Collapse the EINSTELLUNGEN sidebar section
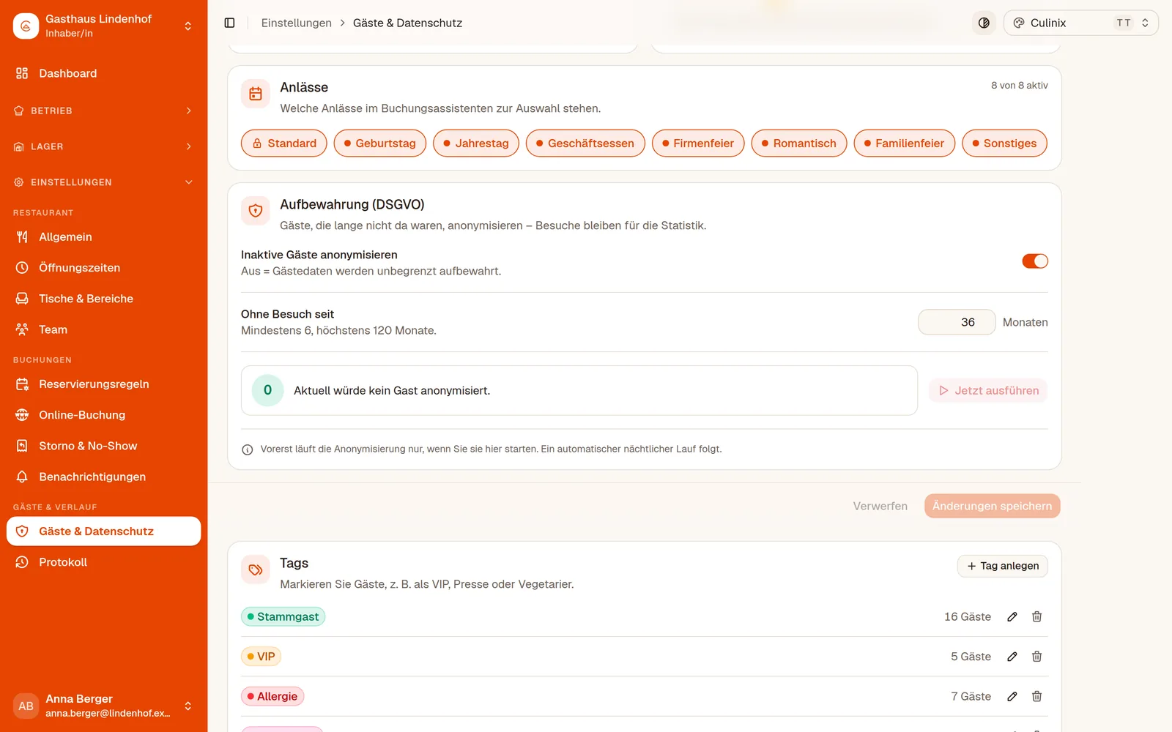 [103, 182]
